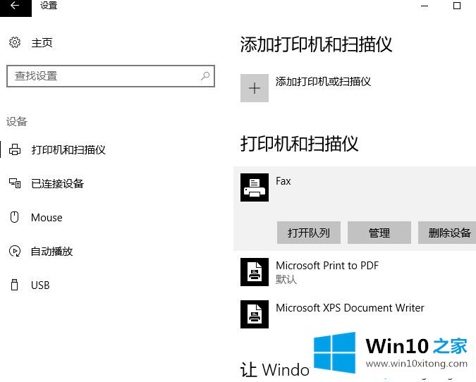Open 已连接设备 section
This screenshot has width=476, height=382.
[57, 183]
